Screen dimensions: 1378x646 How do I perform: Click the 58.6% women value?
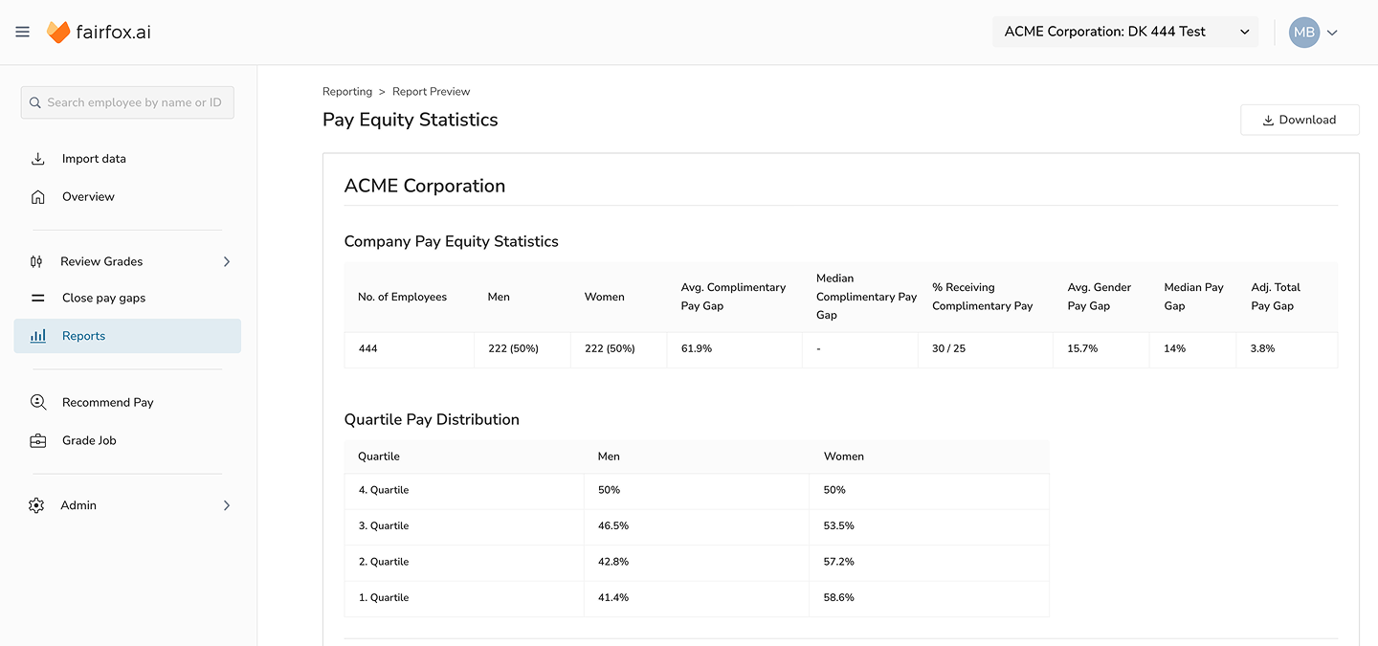pos(839,598)
